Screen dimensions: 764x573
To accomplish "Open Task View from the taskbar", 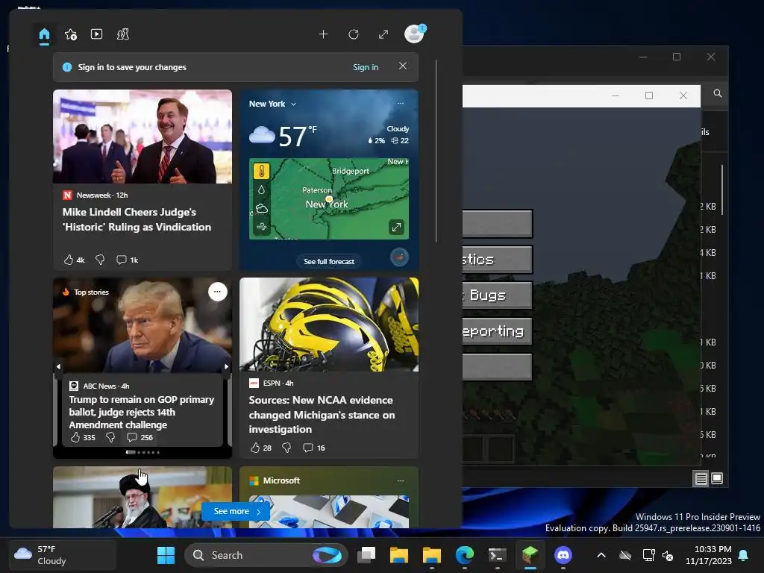I will pyautogui.click(x=366, y=555).
